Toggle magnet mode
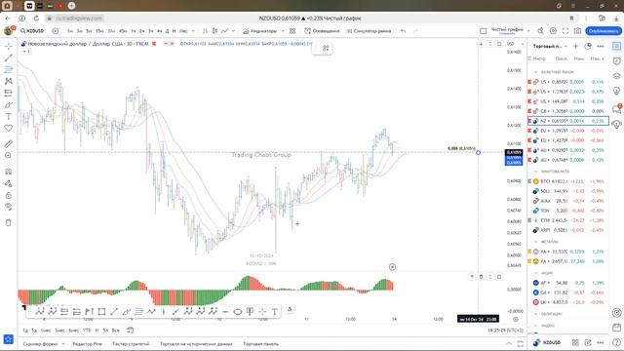Screen dimensions: 624x351 tap(9, 172)
